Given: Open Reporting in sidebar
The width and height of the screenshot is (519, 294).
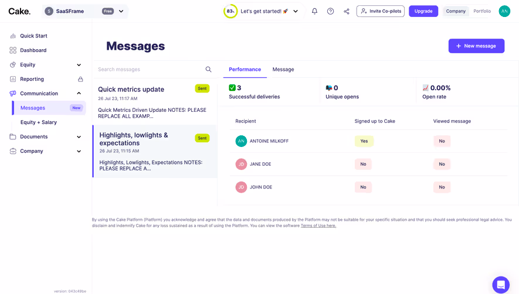Looking at the screenshot, I should pyautogui.click(x=32, y=79).
